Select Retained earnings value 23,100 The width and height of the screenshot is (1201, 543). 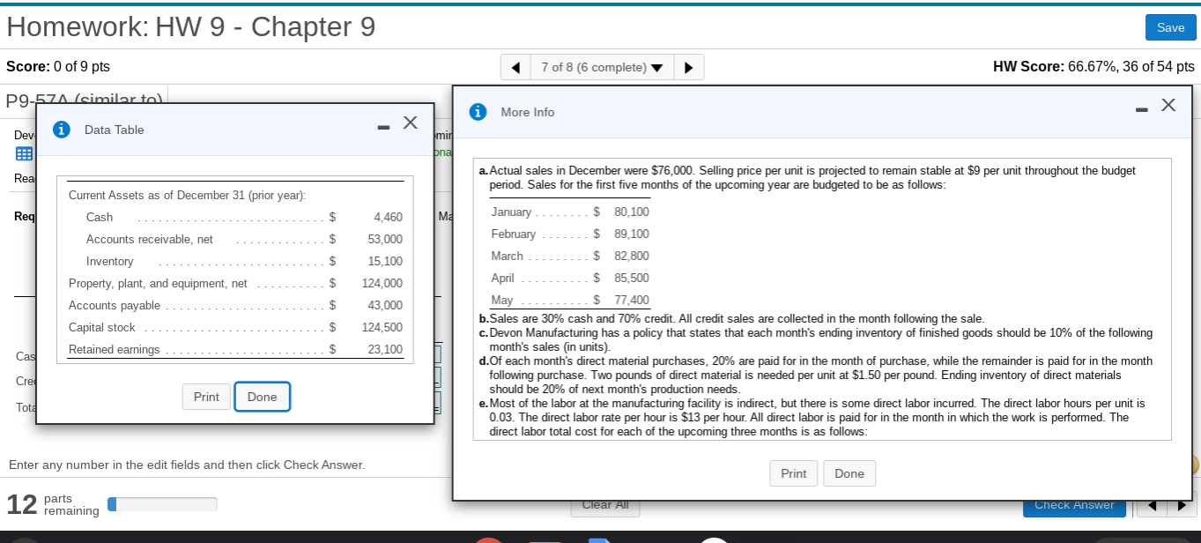[385, 349]
